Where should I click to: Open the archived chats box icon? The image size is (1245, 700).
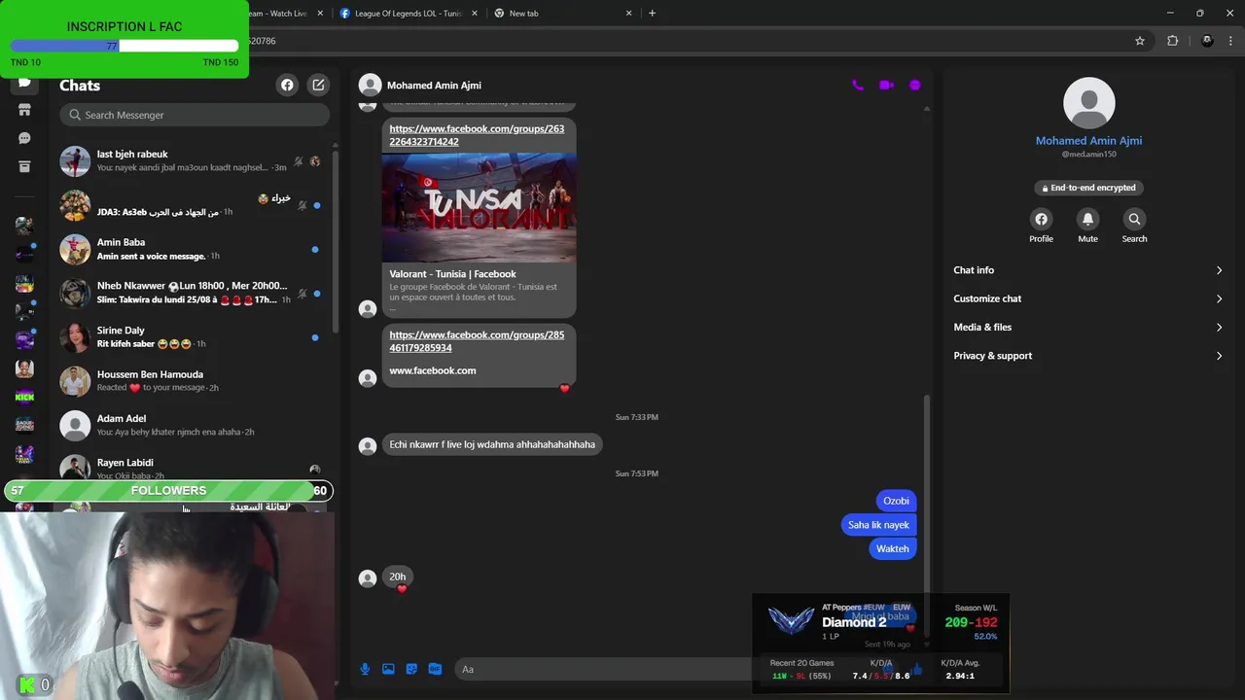tap(24, 166)
